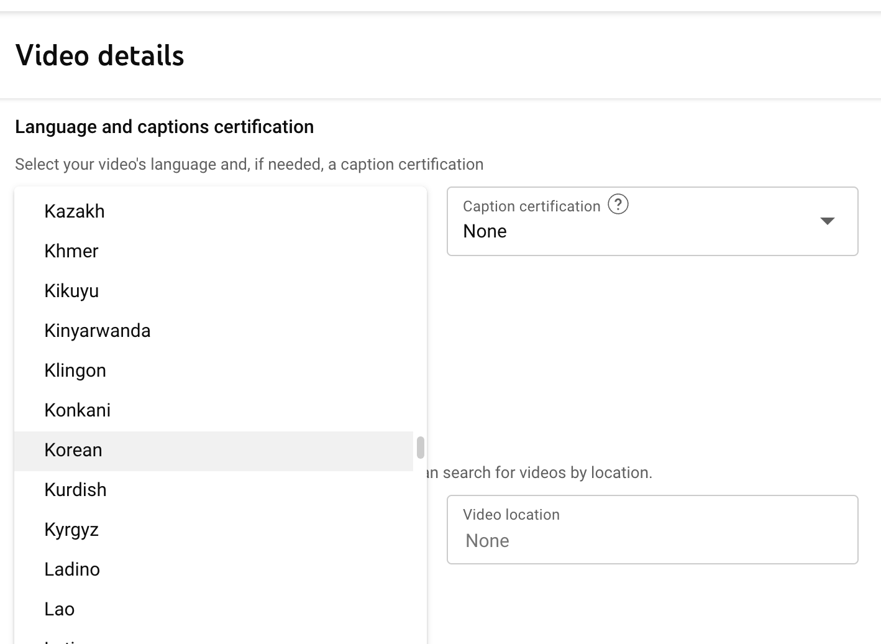Select Kinyarwanda from the language options
881x644 pixels.
click(98, 331)
